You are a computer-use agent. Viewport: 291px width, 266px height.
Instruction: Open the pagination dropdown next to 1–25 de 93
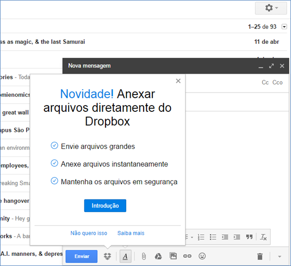(284, 27)
